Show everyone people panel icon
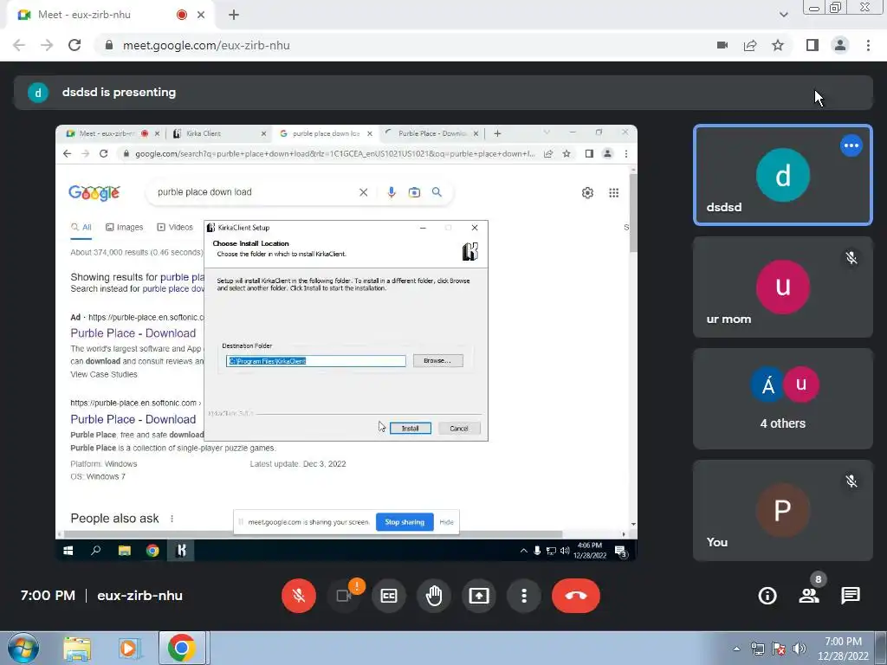 [x=809, y=596]
